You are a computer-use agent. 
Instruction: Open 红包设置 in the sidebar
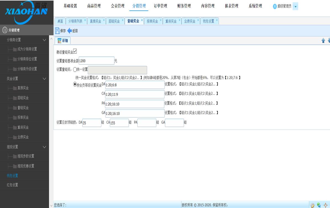pos(12,185)
